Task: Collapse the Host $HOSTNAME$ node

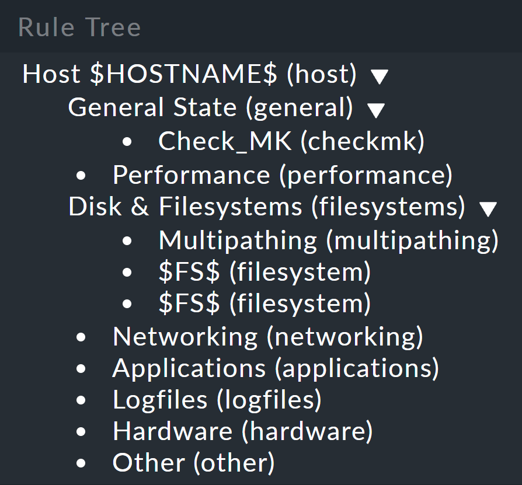Action: click(380, 75)
